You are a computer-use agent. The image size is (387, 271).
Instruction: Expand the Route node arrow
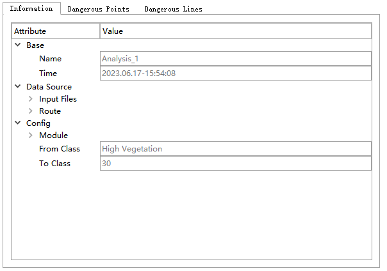[30, 111]
